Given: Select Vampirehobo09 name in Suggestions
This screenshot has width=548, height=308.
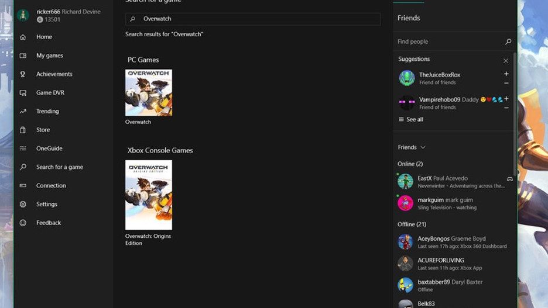Looking at the screenshot, I should (440, 99).
